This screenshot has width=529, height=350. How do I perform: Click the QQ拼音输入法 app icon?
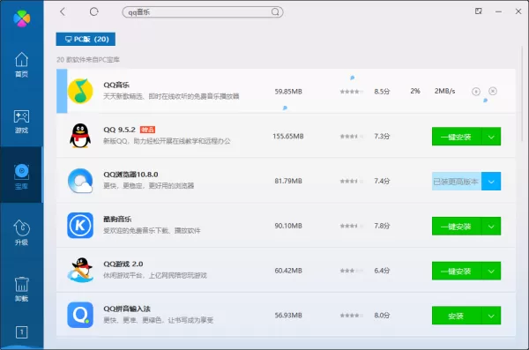click(x=80, y=315)
